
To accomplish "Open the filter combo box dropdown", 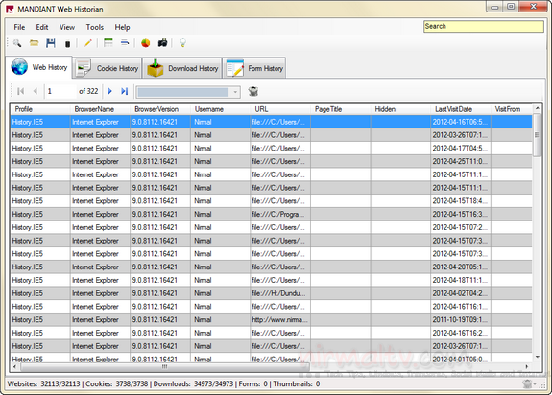I will [235, 92].
